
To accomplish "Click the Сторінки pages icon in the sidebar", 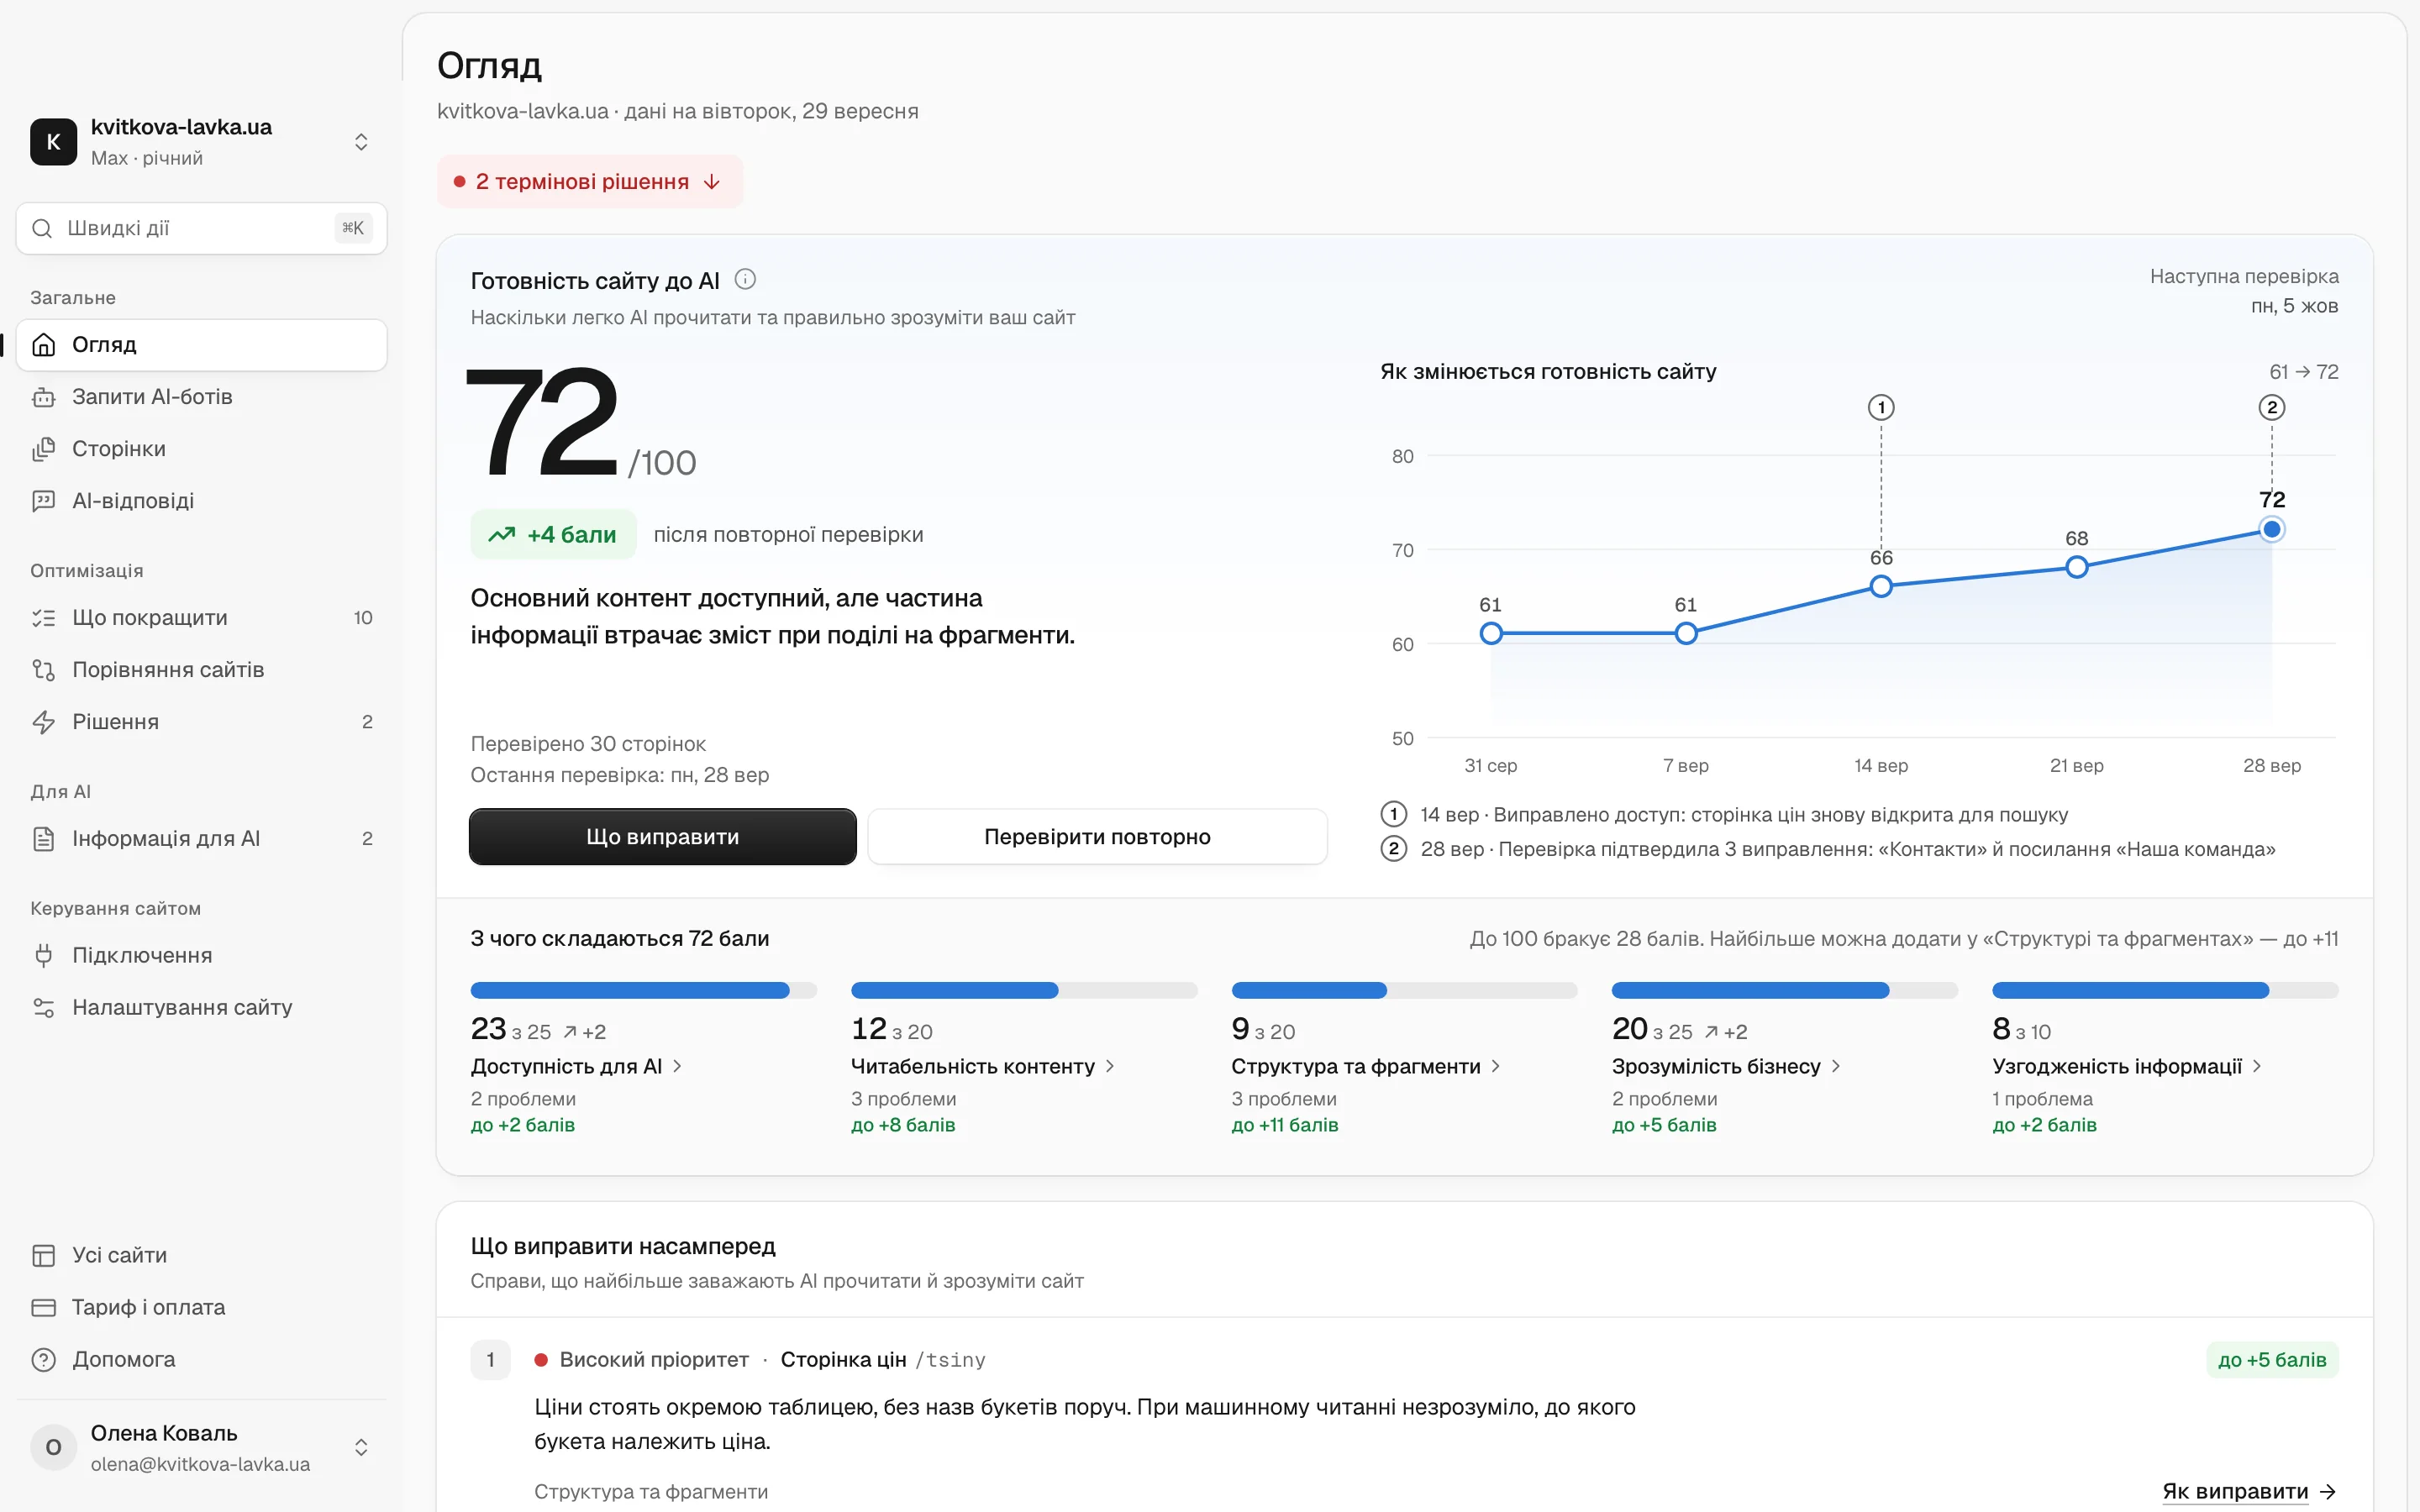I will (43, 449).
